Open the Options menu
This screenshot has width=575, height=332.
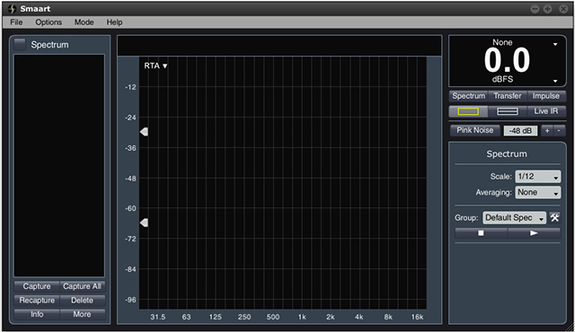tap(49, 22)
